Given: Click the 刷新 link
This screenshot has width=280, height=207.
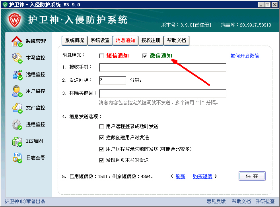Looking at the screenshot, I should (180, 176).
